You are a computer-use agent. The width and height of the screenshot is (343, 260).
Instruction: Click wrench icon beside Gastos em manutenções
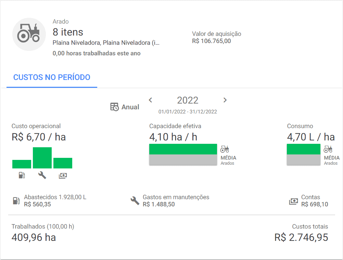[x=135, y=201]
